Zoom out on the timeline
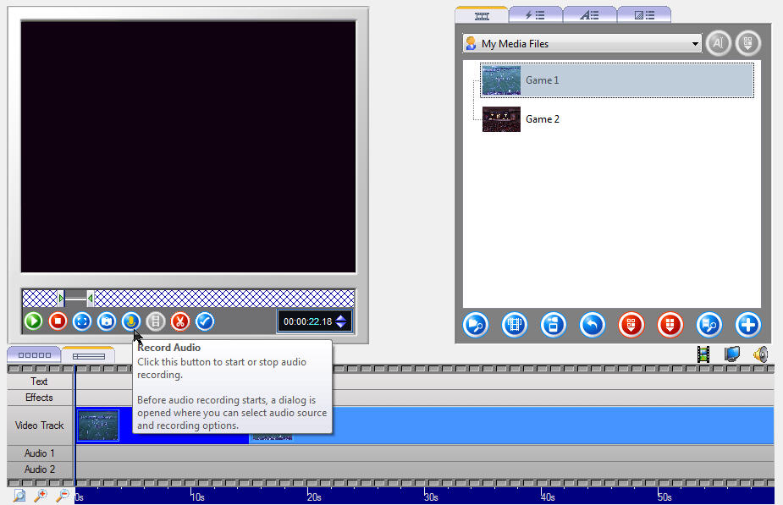This screenshot has width=783, height=505. [63, 496]
